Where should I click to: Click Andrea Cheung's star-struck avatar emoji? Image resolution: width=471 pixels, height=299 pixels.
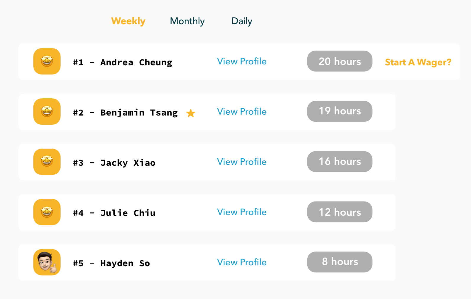pyautogui.click(x=47, y=61)
